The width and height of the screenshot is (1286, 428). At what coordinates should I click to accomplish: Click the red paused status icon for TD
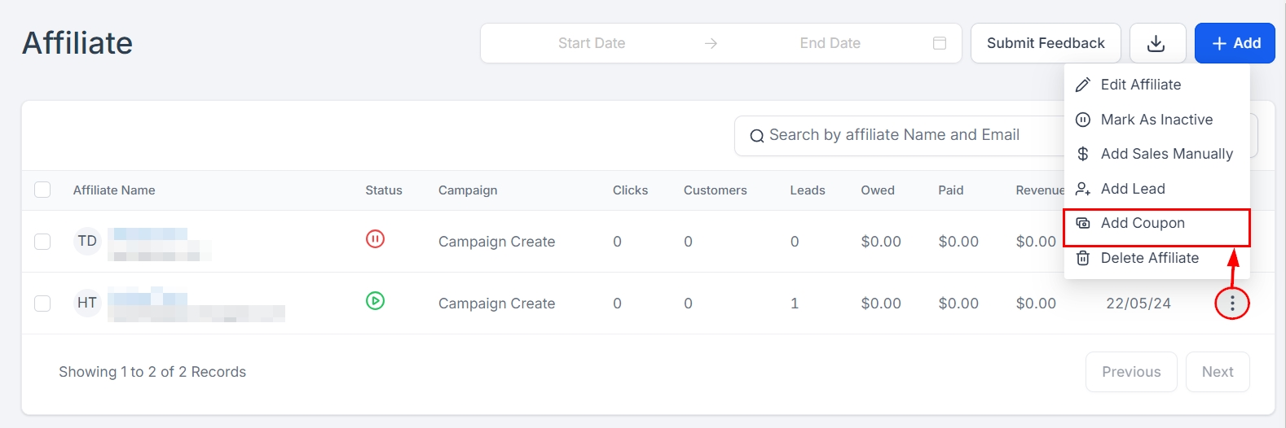tap(375, 239)
